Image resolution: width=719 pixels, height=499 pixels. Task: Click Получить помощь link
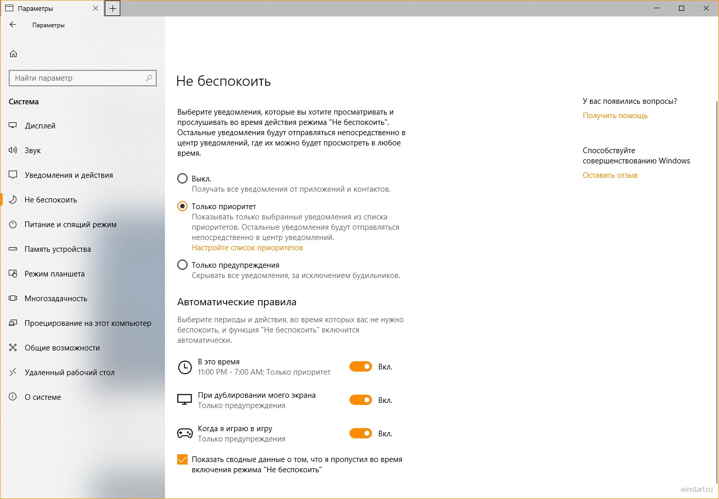pyautogui.click(x=615, y=116)
